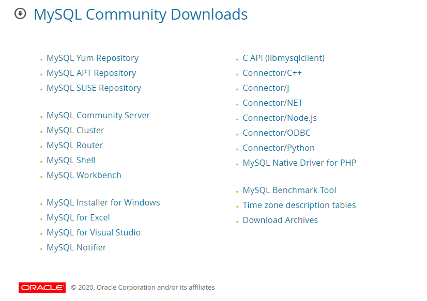Viewport: 427px width, 301px height.
Task: Click the Connector/J link
Action: pyautogui.click(x=265, y=88)
